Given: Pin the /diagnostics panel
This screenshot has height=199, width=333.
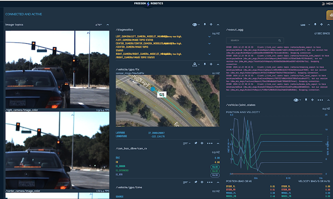Looking at the screenshot, I should [205, 24].
